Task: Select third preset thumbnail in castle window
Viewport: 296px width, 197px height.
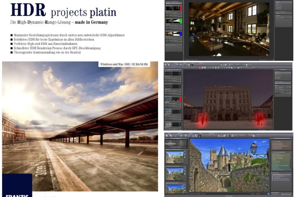Action: tap(175, 189)
